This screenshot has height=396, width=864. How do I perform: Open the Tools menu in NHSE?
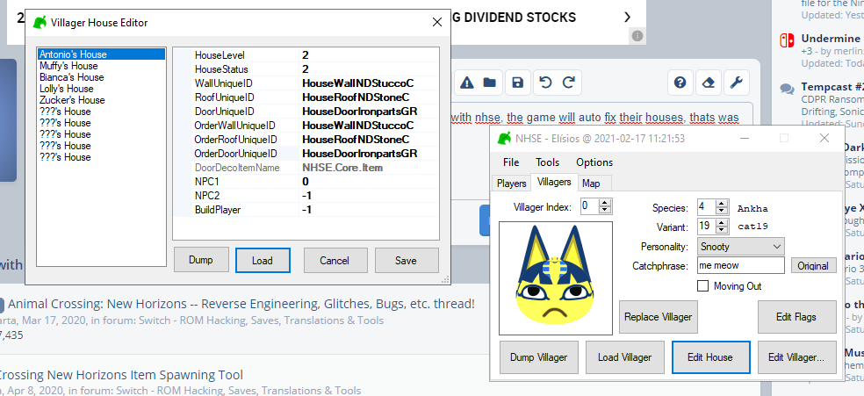point(548,162)
